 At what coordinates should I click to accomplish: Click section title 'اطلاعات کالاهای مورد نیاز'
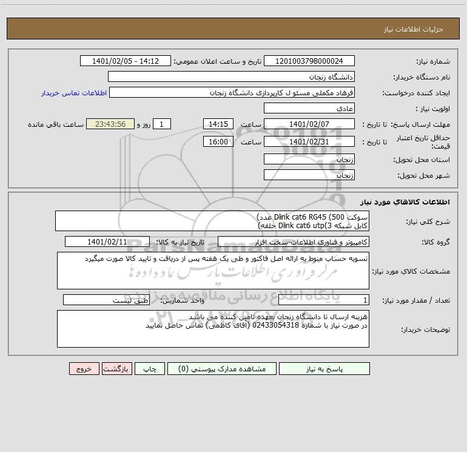click(x=405, y=202)
